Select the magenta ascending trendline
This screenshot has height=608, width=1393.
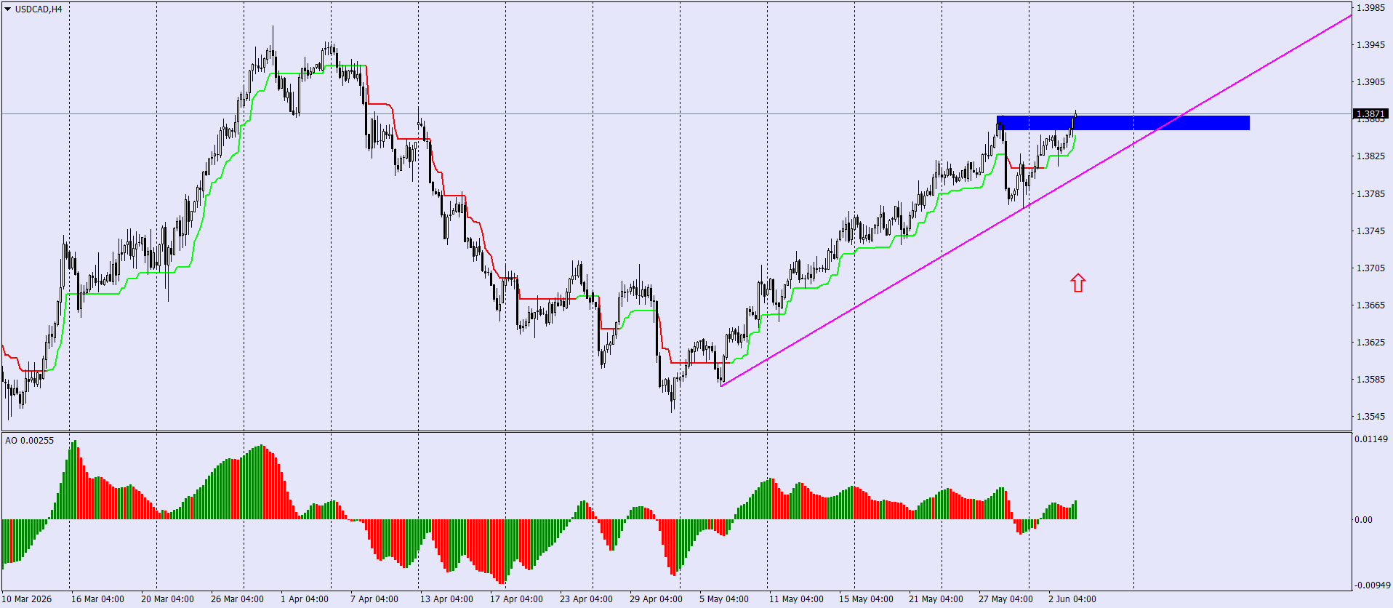1036,200
